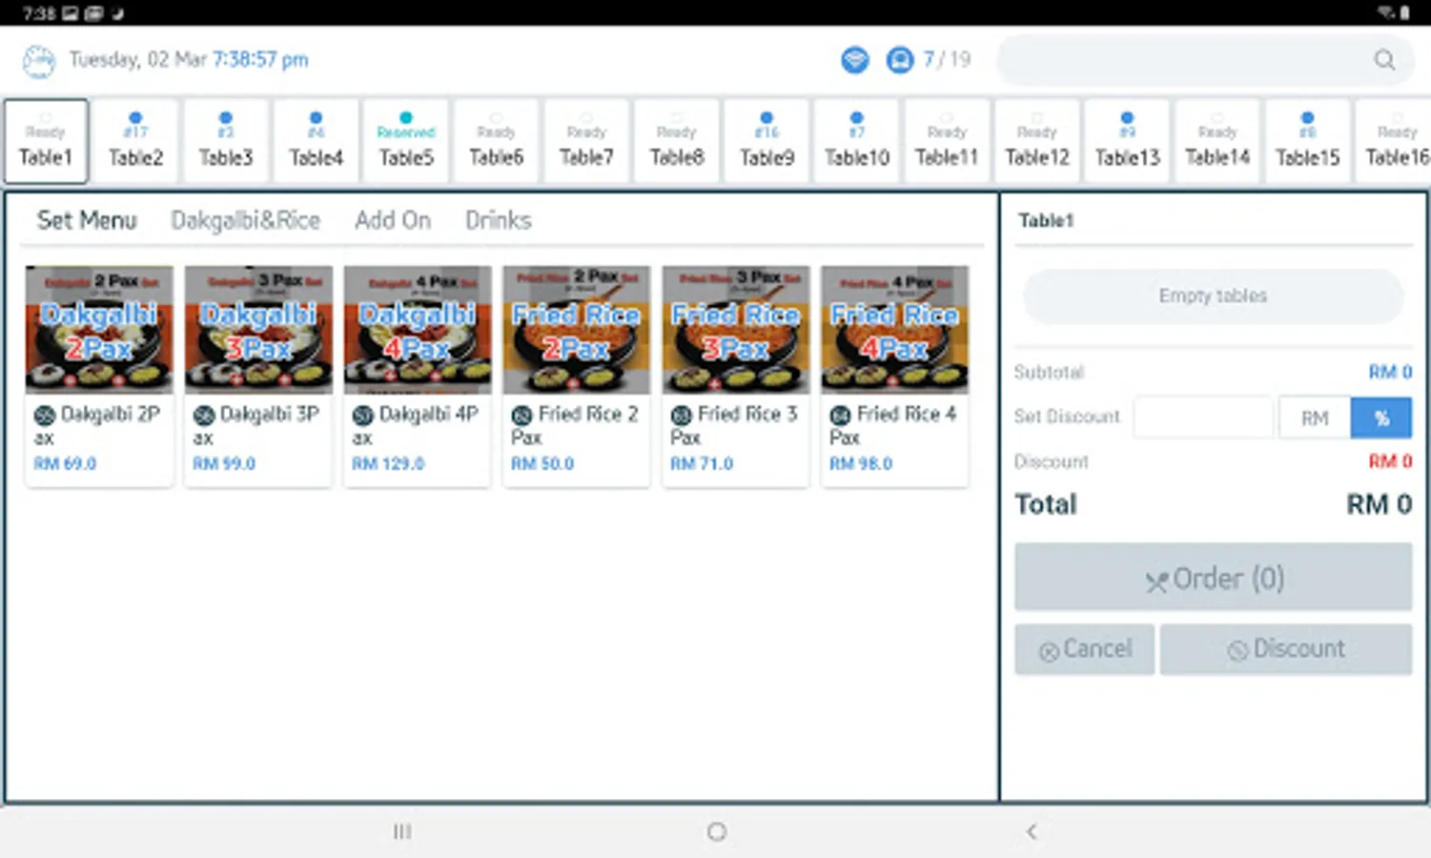This screenshot has height=858, width=1431.
Task: Choose Table12
Action: (1036, 141)
